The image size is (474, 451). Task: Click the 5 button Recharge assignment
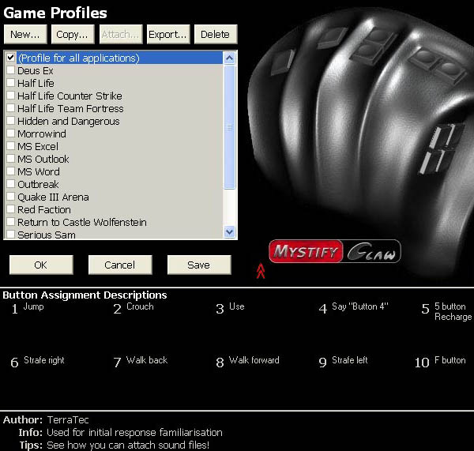pyautogui.click(x=446, y=311)
